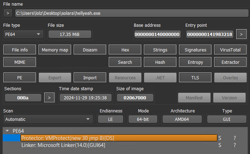Screen dimensions: 250x154
Task: Click the arrow button next to Entry point
Action: [x=241, y=34]
